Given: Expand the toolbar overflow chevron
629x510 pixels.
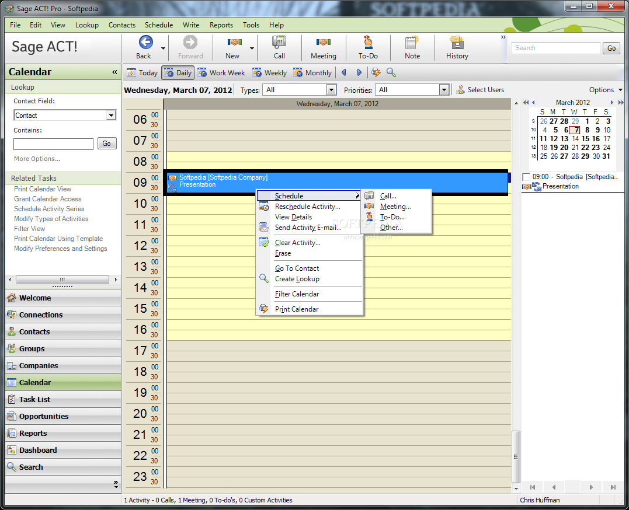Looking at the screenshot, I should click(503, 37).
